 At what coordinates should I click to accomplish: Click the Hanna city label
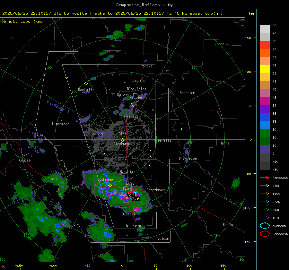coord(224,143)
